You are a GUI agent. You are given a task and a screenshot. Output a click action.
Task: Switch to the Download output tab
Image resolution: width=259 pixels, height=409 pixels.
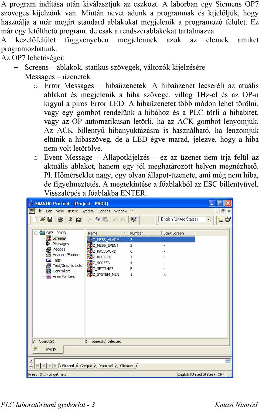pyautogui.click(x=105, y=366)
